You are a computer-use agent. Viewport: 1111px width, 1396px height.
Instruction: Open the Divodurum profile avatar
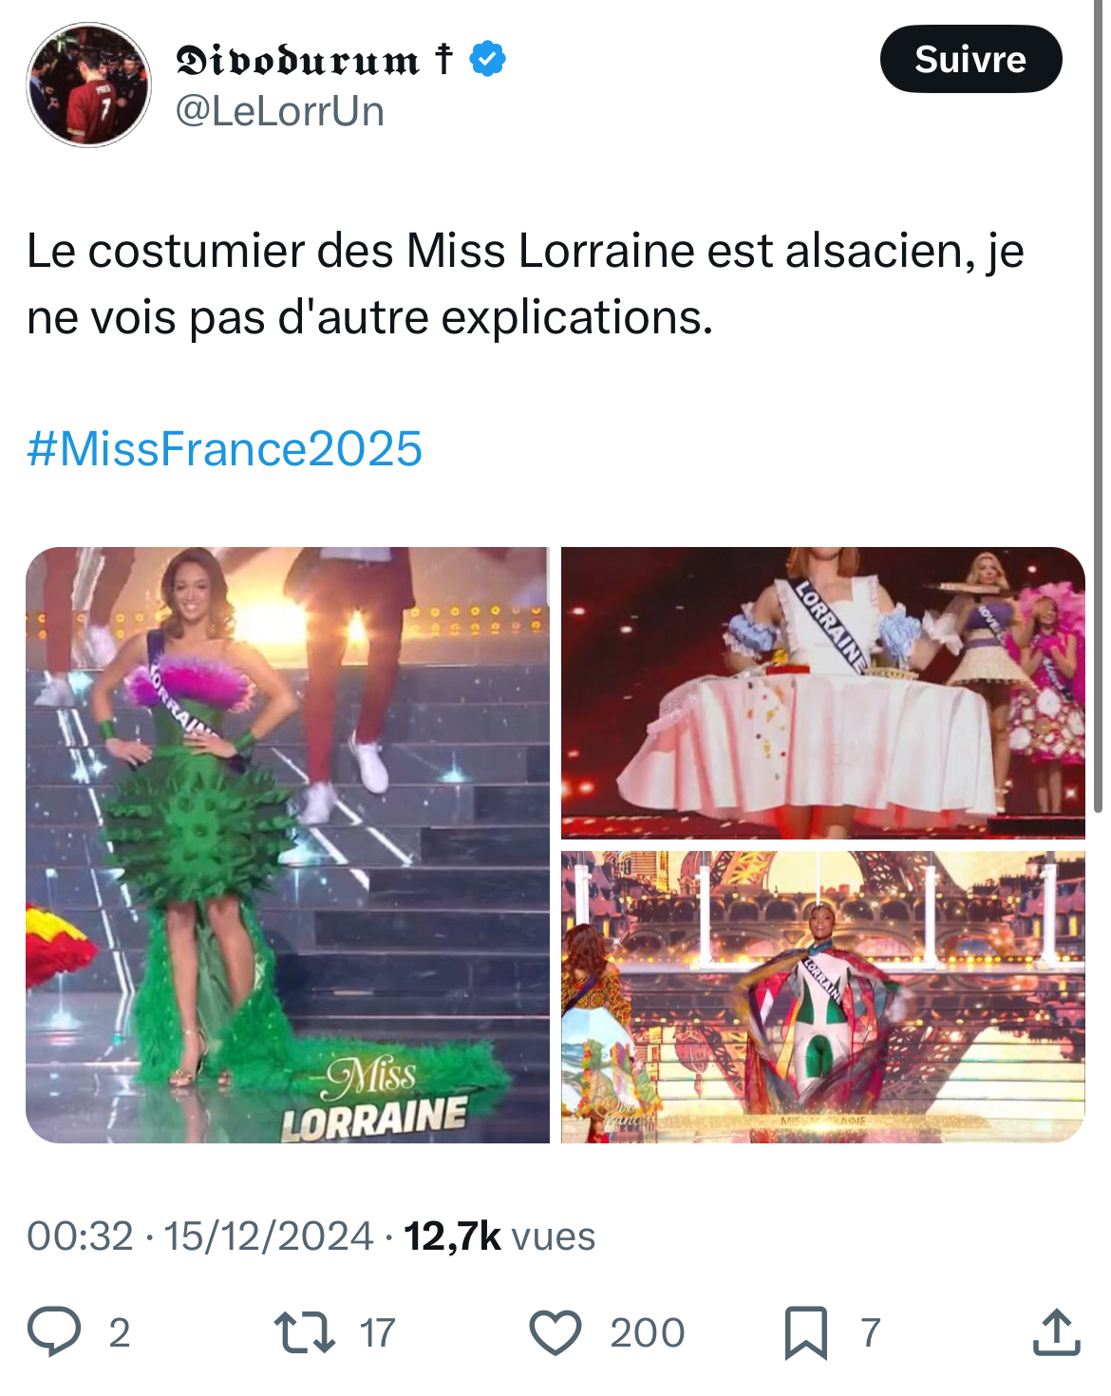88,85
